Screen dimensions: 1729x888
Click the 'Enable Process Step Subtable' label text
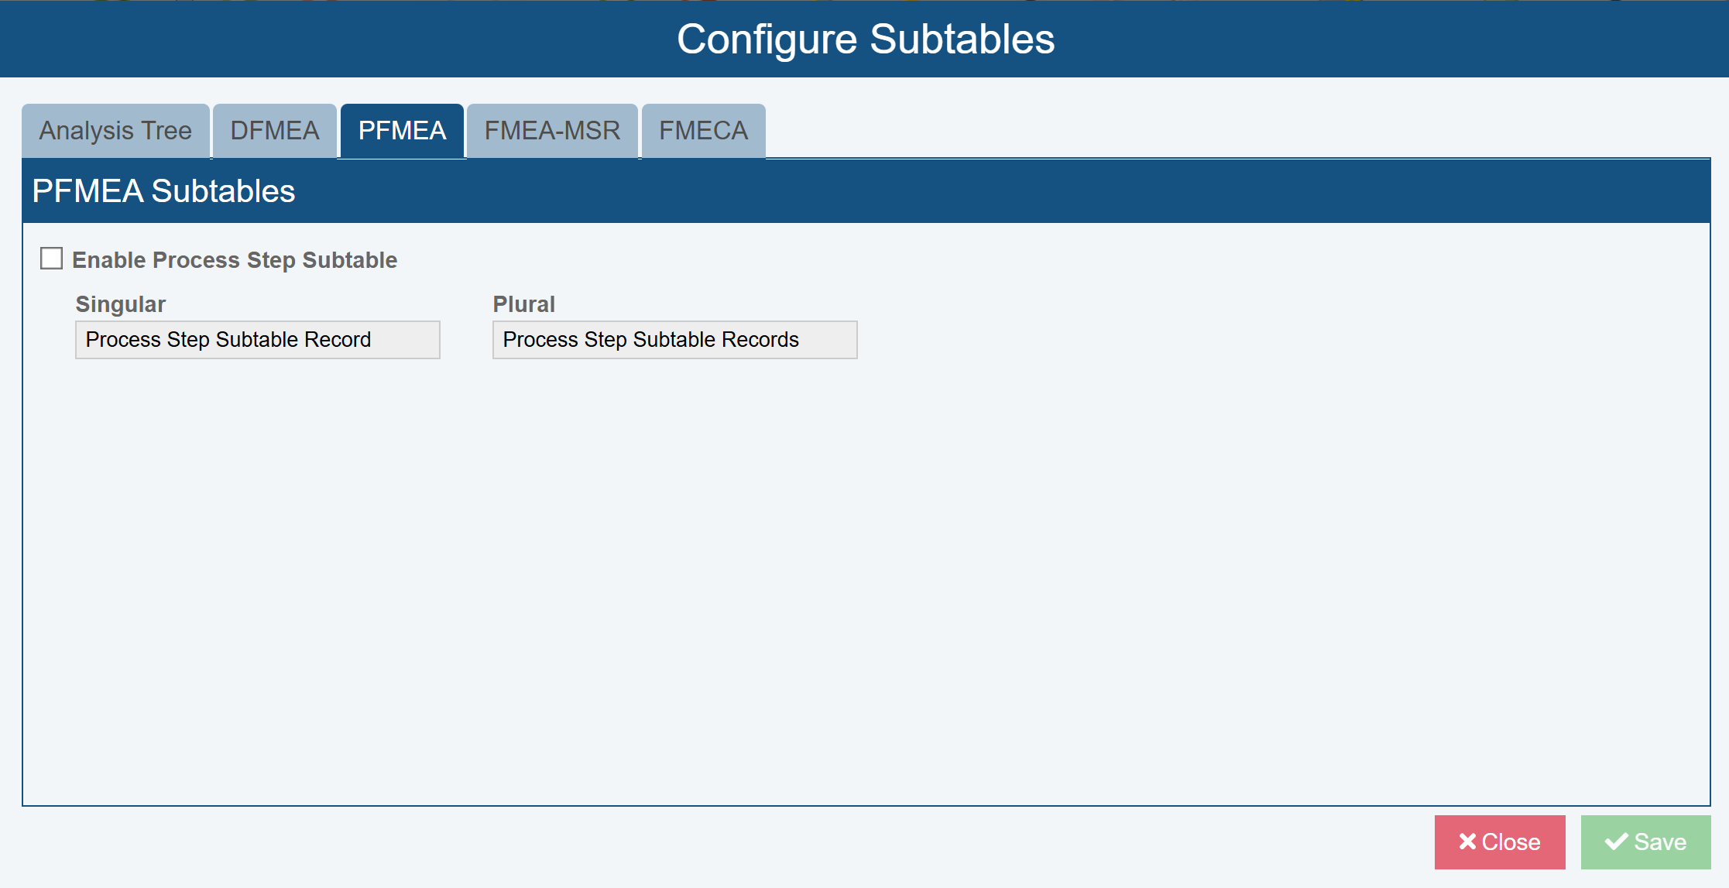point(234,260)
